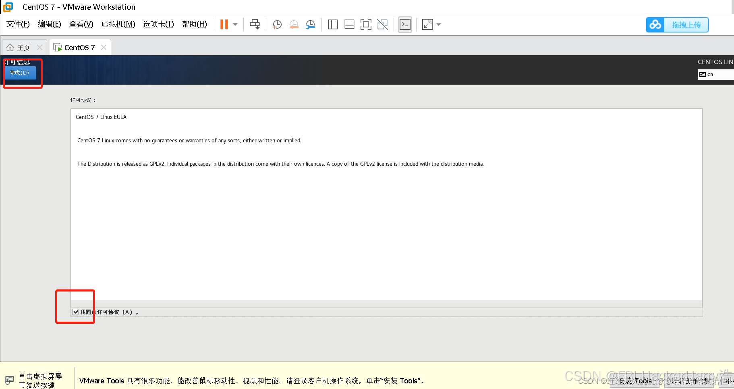The image size is (734, 389).
Task: Click the keyboard hint icon in status bar
Action: coord(10,380)
